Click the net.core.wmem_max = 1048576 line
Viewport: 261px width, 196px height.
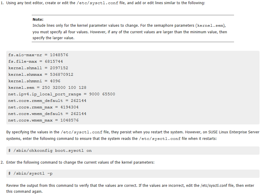tap(43, 120)
